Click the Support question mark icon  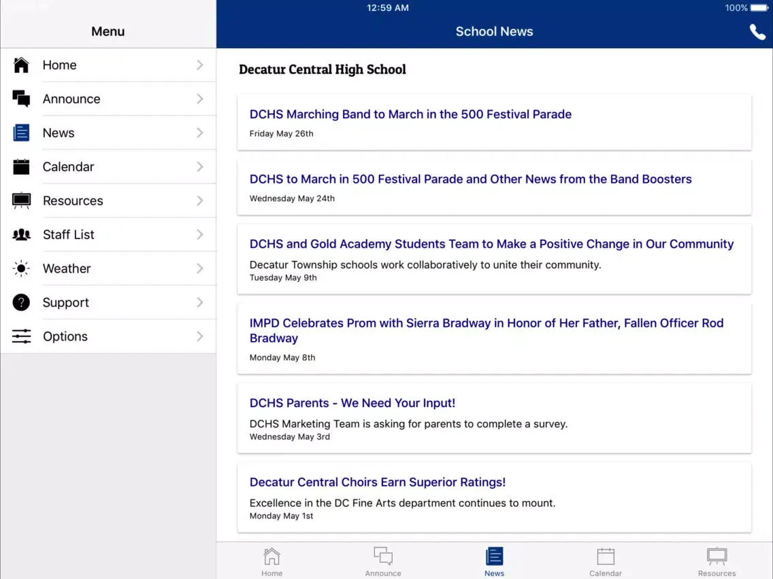21,302
